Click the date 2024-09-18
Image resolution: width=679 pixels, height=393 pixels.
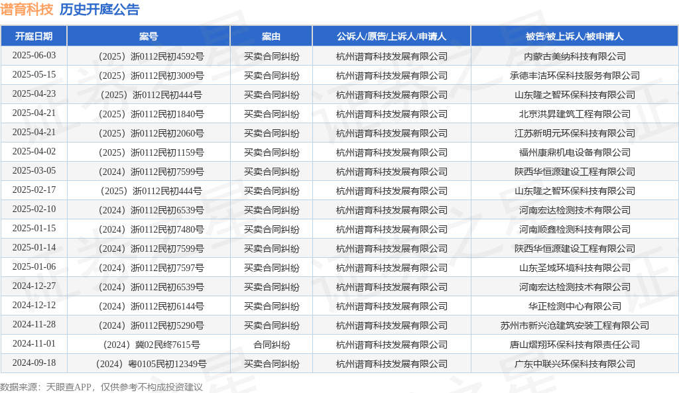[x=34, y=363]
